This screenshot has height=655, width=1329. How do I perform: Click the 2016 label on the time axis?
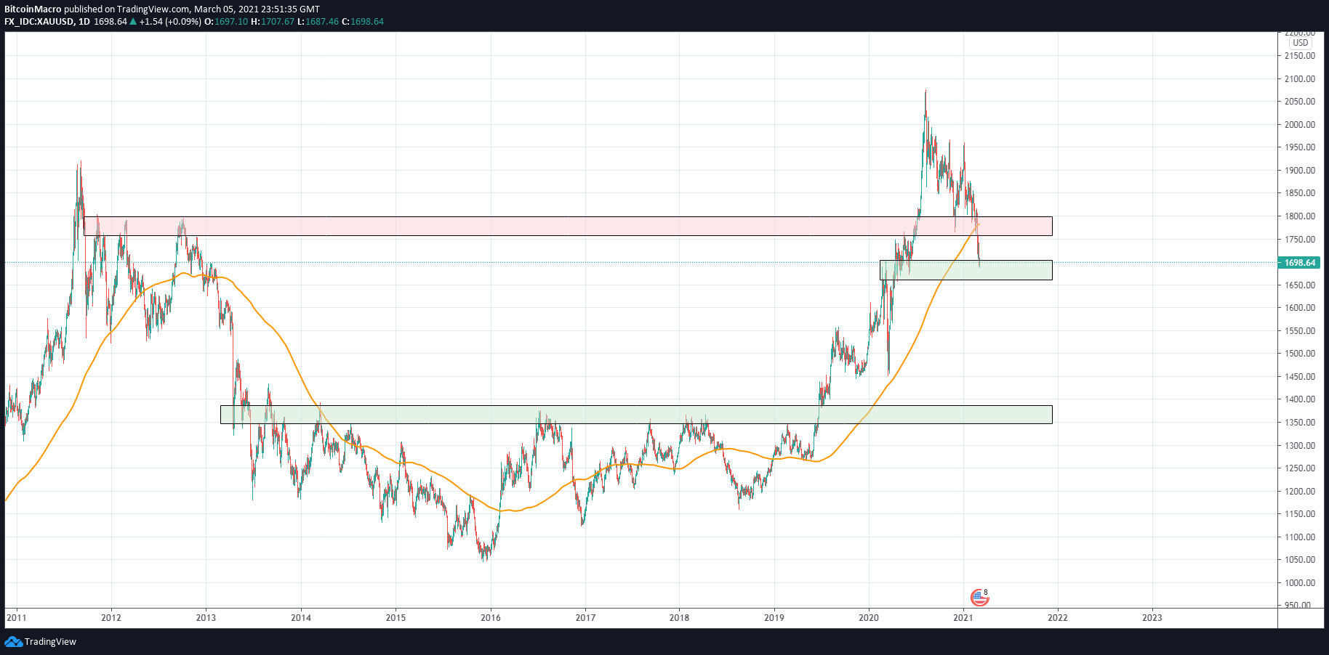(x=491, y=618)
